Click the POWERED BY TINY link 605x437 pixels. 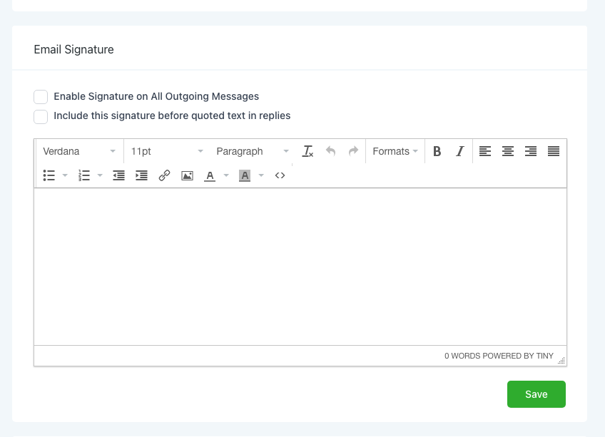pyautogui.click(x=518, y=356)
